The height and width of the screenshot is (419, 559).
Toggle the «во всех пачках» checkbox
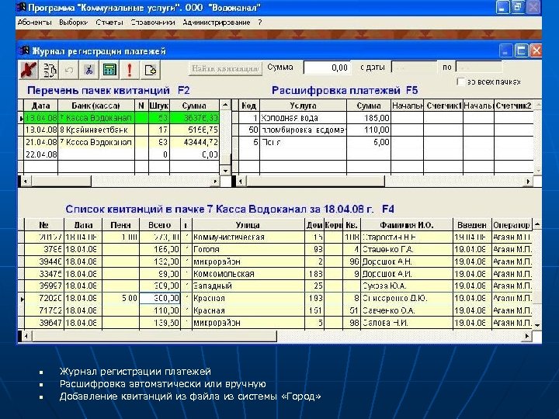pos(460,82)
